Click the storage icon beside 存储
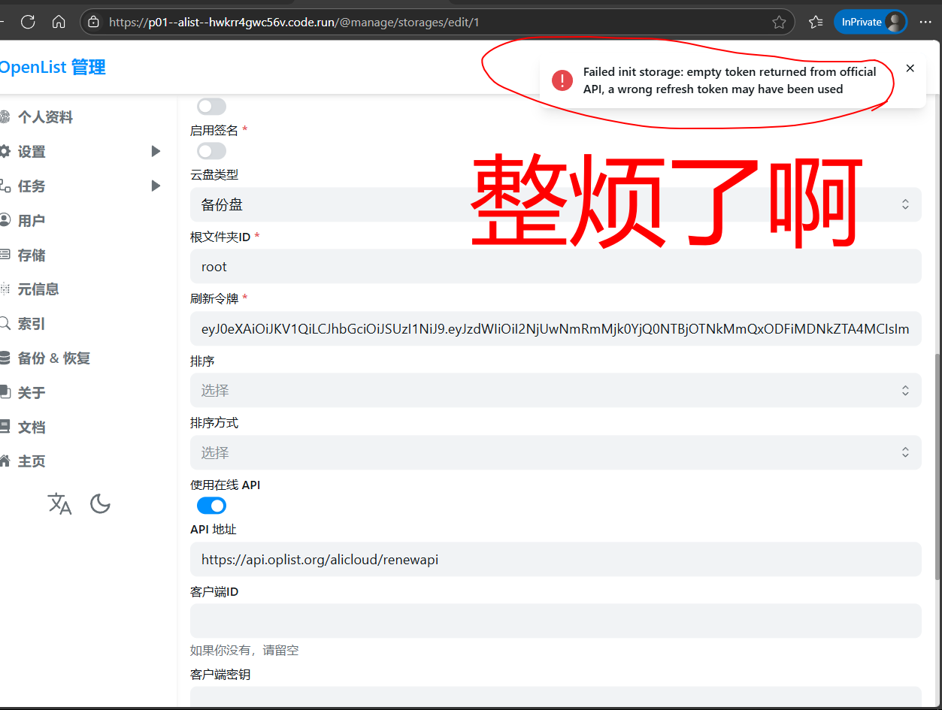 click(x=5, y=255)
